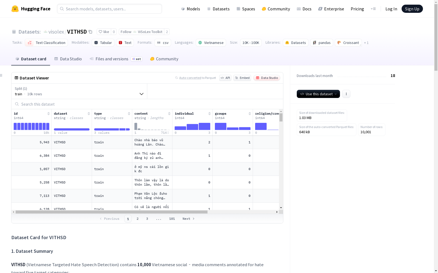Copy dataset name with the copy icon
438x273 pixels.
click(x=90, y=32)
